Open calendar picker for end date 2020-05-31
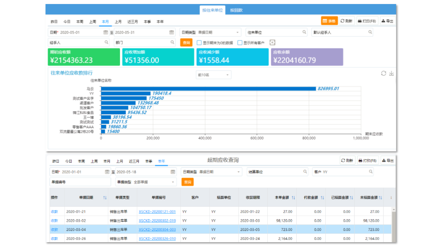The image size is (436, 247). (172, 32)
